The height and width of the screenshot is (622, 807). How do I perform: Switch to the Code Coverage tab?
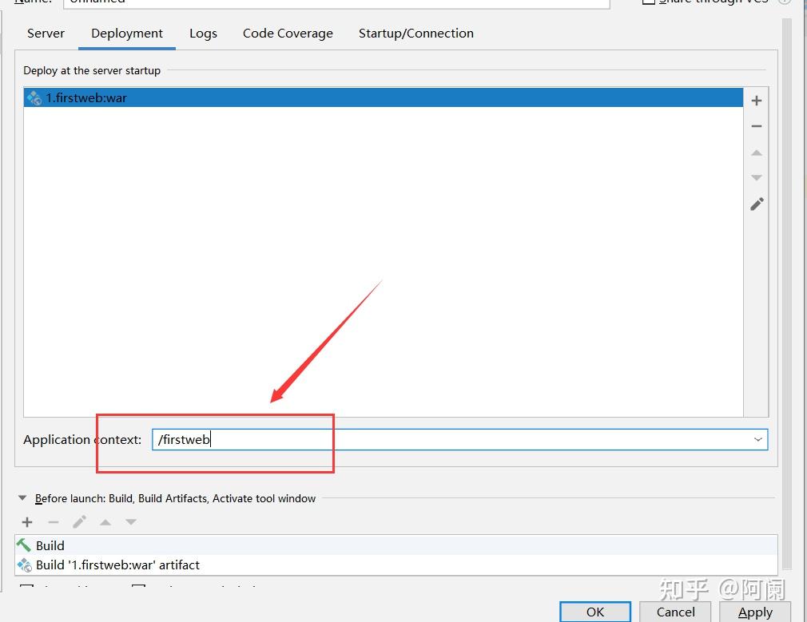click(x=288, y=34)
